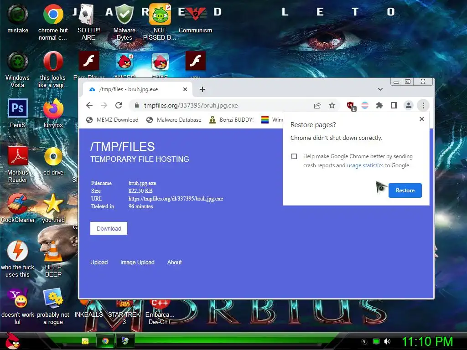Go to the Upload page link
The image size is (467, 350).
pyautogui.click(x=99, y=262)
